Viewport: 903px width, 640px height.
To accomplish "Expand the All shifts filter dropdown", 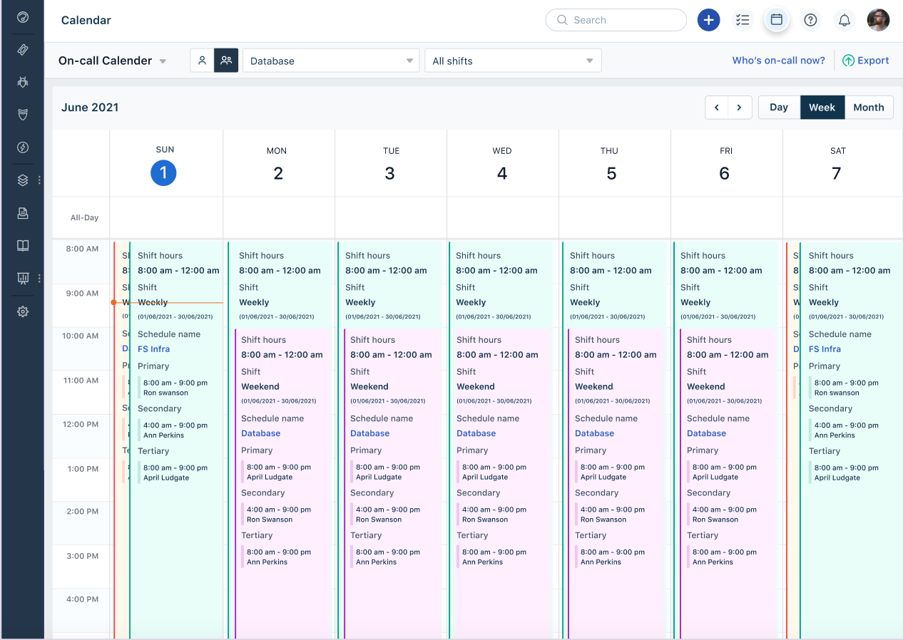I will (x=512, y=61).
